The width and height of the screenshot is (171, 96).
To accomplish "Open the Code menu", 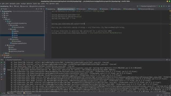I will point(18,3).
